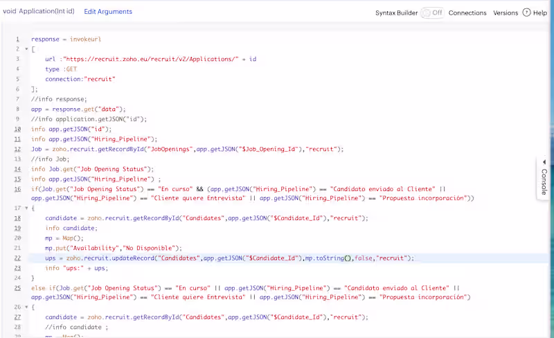Open the Versions menu
This screenshot has height=338, width=554.
pos(506,12)
